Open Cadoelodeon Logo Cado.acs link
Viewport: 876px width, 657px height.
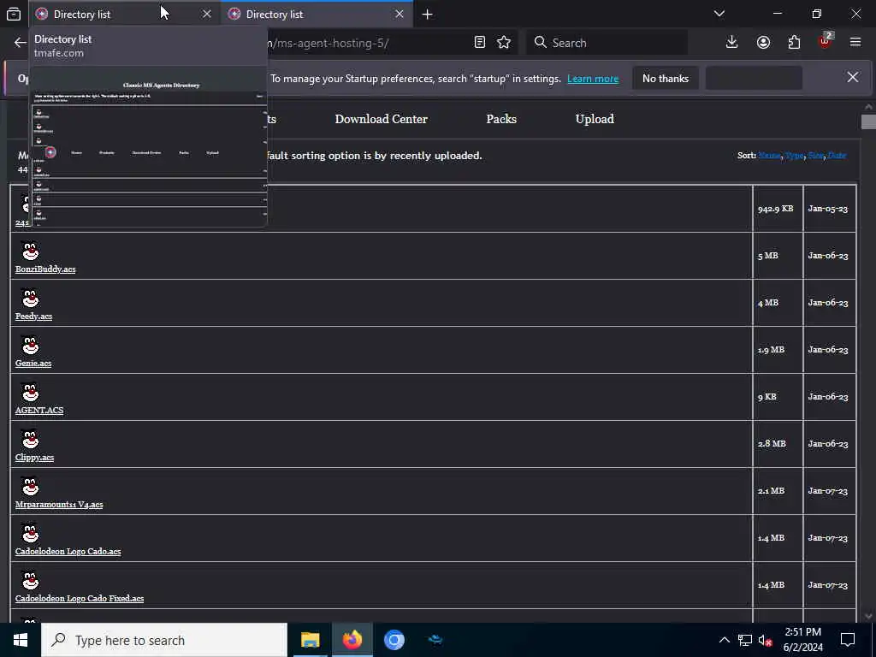click(68, 551)
